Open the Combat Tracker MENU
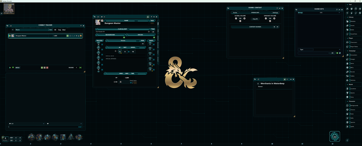Screen dimensions: 362x146 click(18, 67)
